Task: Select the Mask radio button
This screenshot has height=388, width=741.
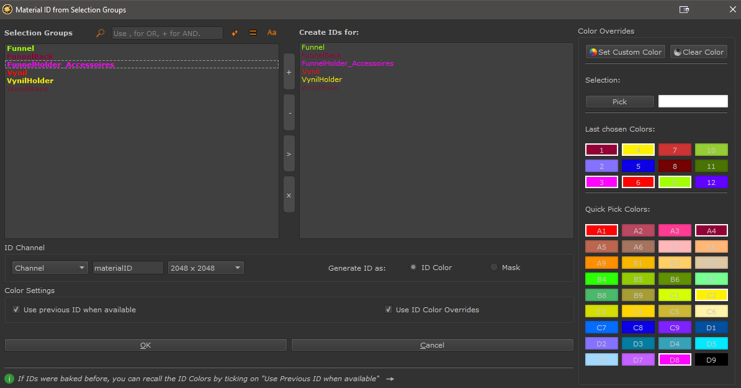Action: click(x=494, y=268)
